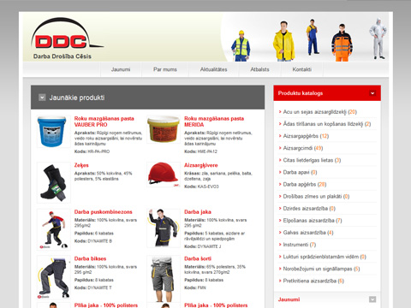The image size is (411, 308).
Task: Click the red safety helmet image
Action: click(164, 175)
